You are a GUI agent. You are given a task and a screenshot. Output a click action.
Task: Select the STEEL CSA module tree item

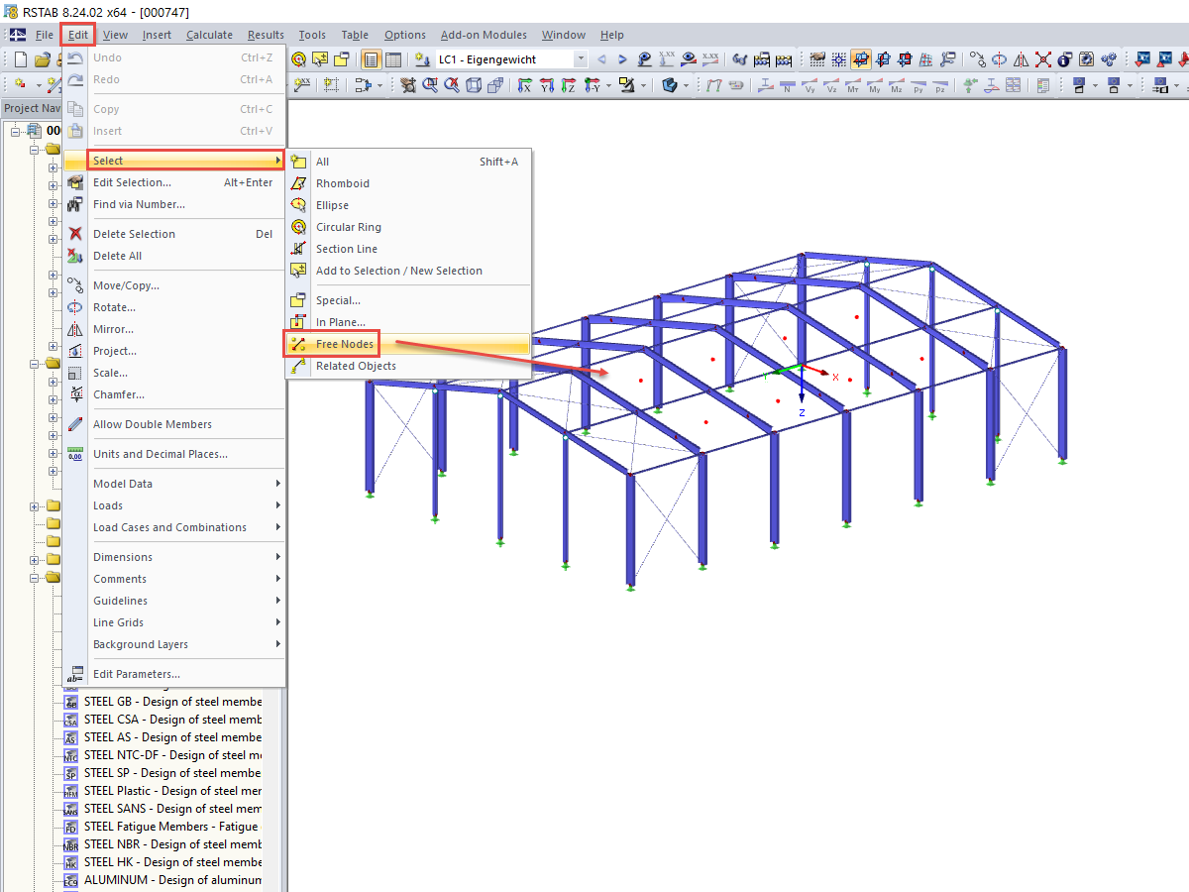(x=172, y=720)
